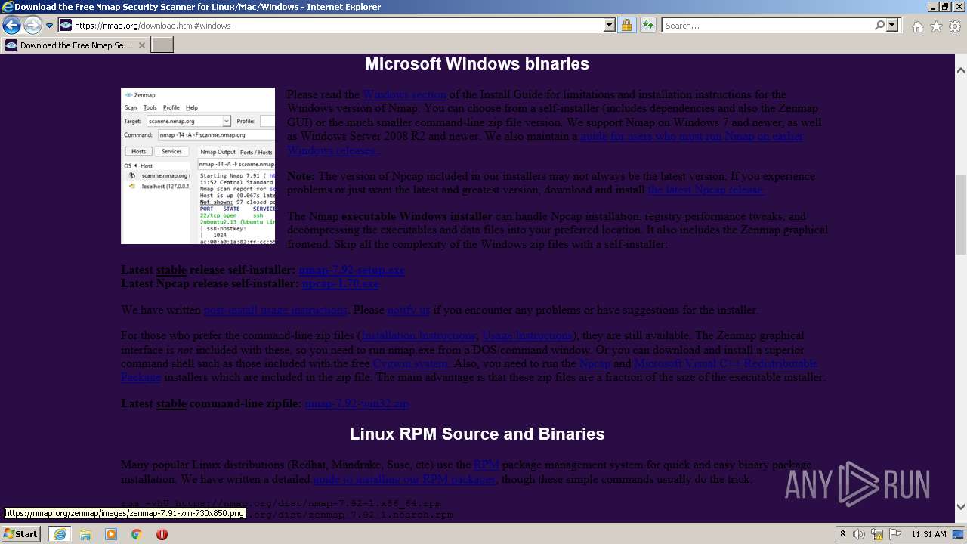967x544 pixels.
Task: Open the Installation Instructions link
Action: coord(419,335)
